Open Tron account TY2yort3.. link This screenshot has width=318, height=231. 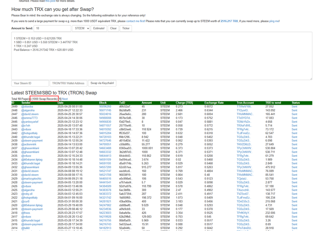pos(242,110)
